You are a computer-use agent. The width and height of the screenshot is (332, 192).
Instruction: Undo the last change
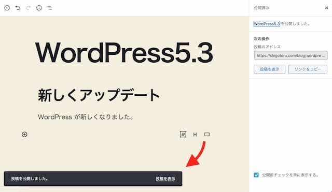coord(18,8)
